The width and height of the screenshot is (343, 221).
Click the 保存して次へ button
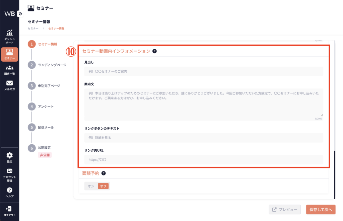[321, 210]
